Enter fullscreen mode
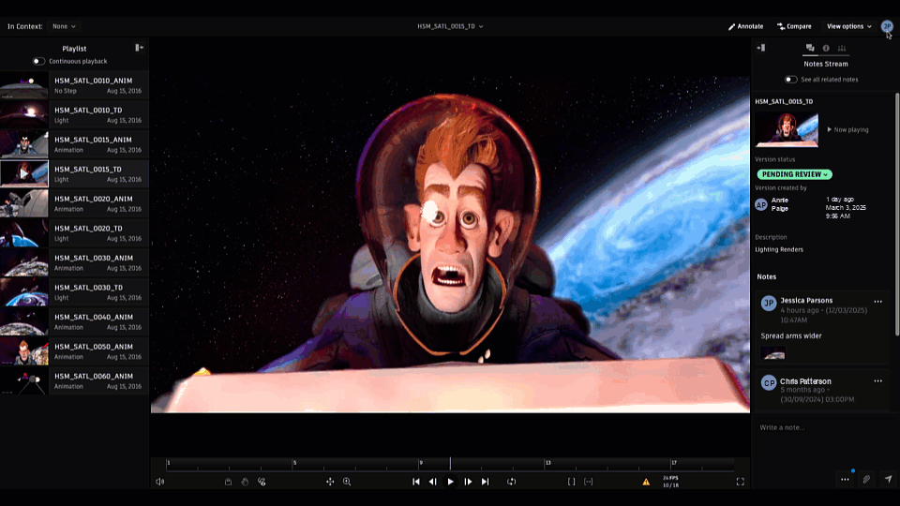 coord(741,482)
